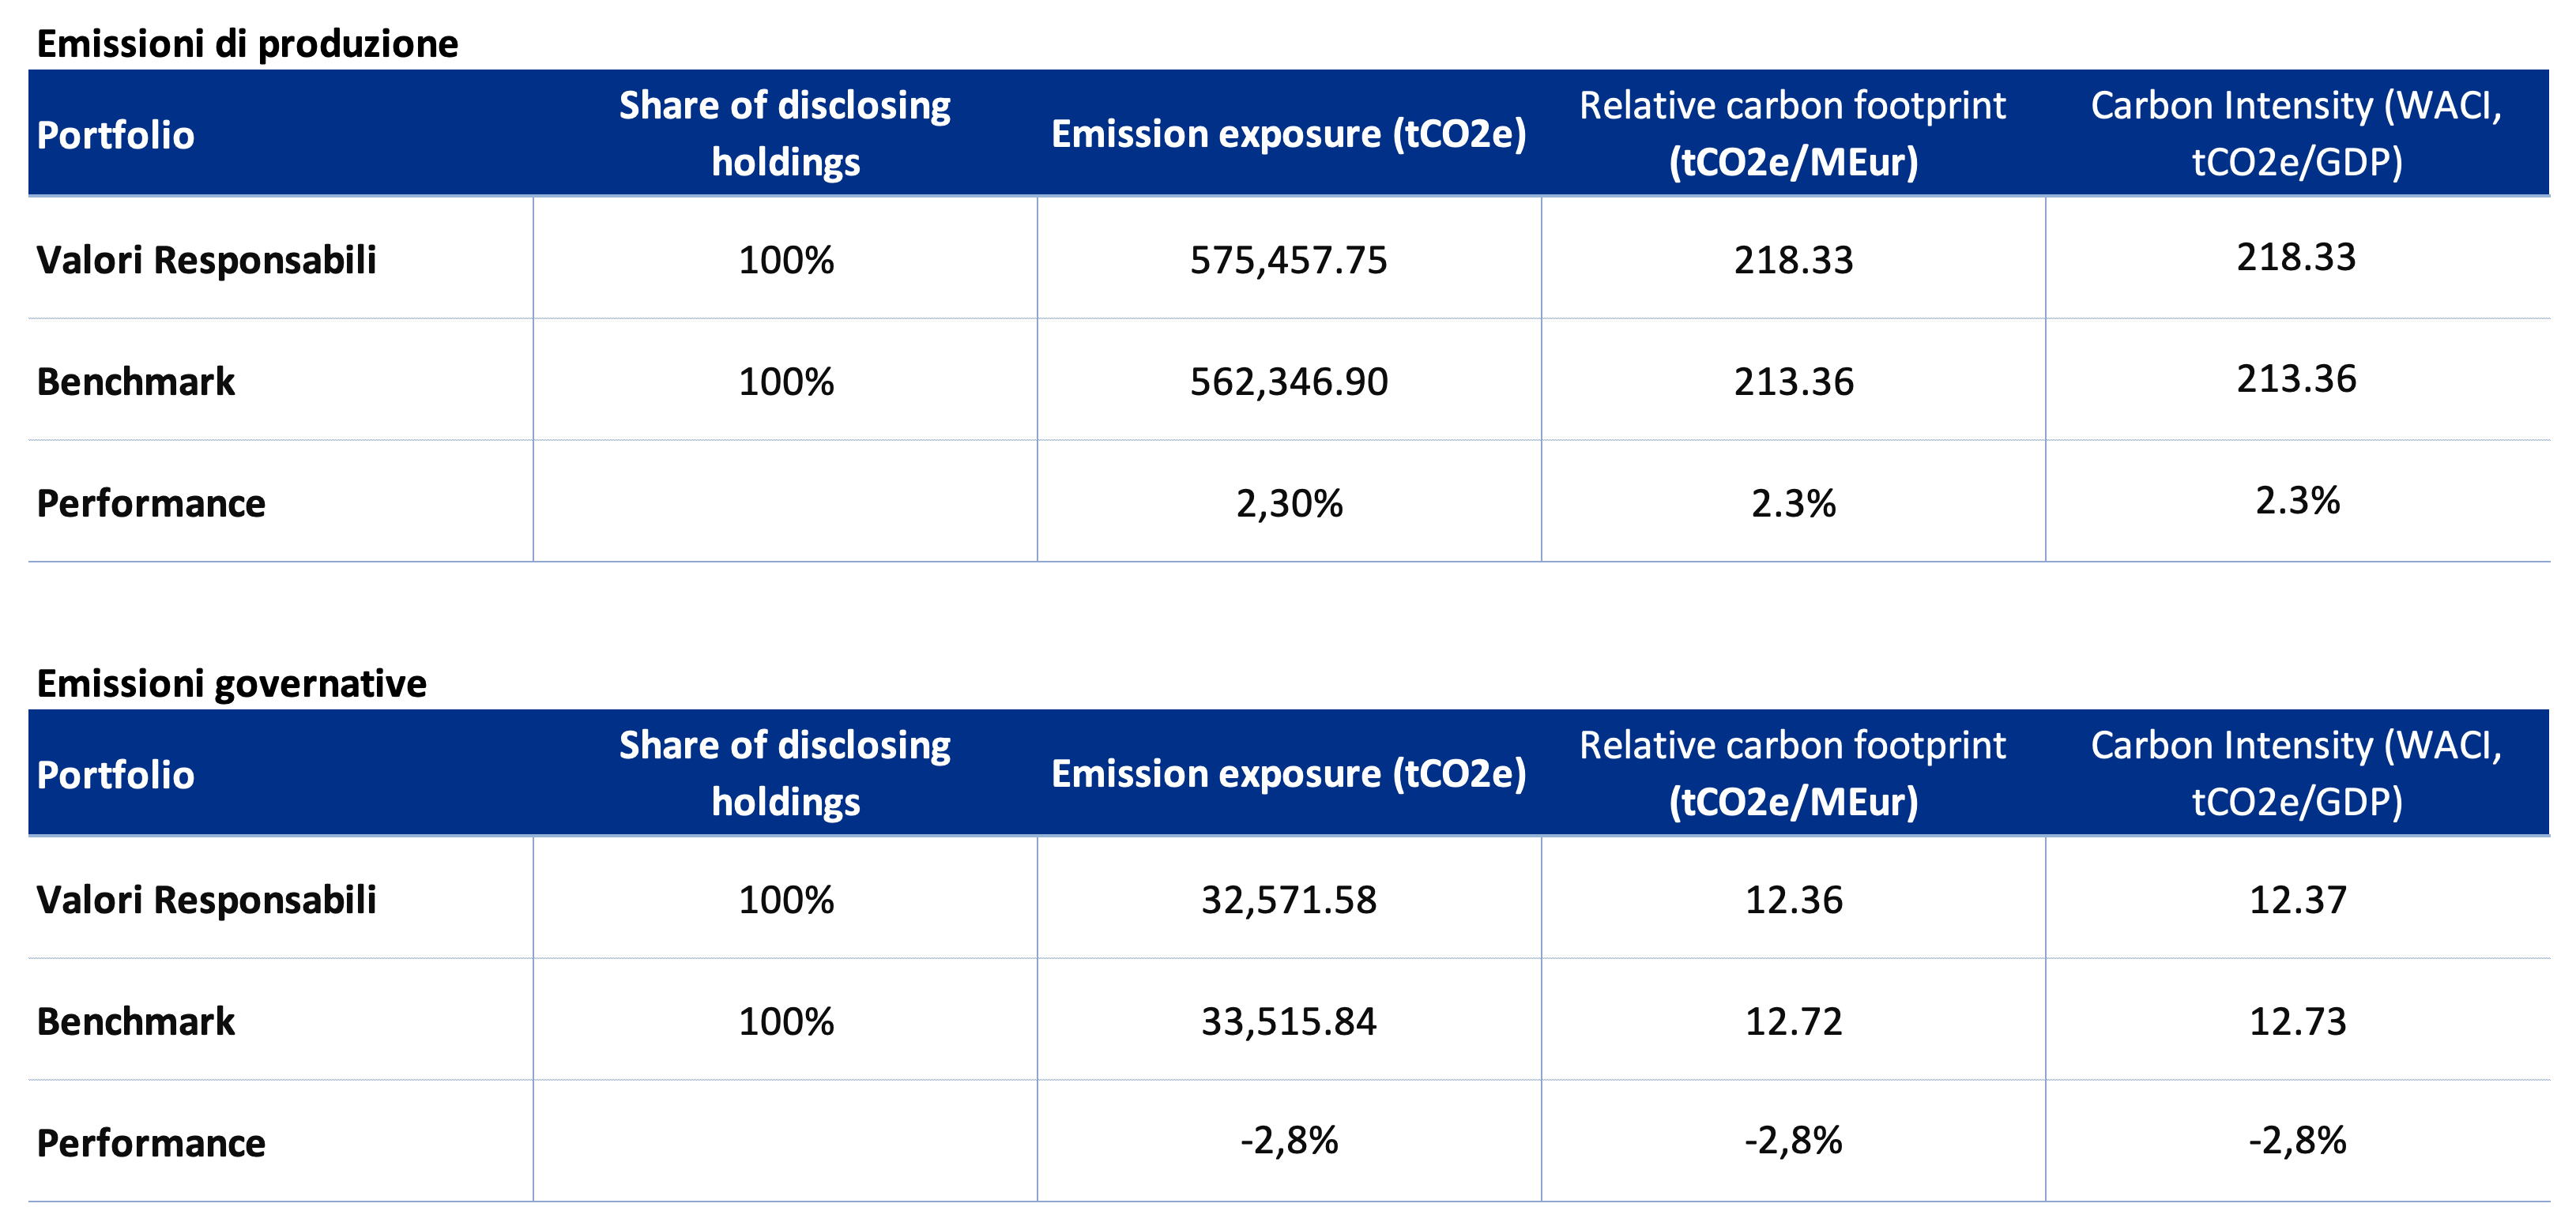The image size is (2576, 1226).
Task: Click "Performance" row label in the governative table
Action: point(151,1143)
